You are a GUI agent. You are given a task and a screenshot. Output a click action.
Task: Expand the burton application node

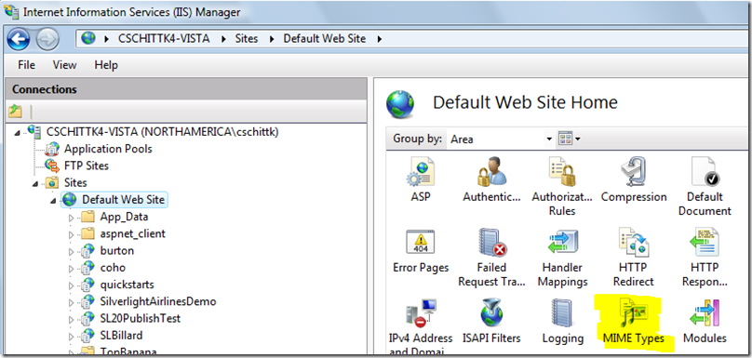(x=72, y=251)
